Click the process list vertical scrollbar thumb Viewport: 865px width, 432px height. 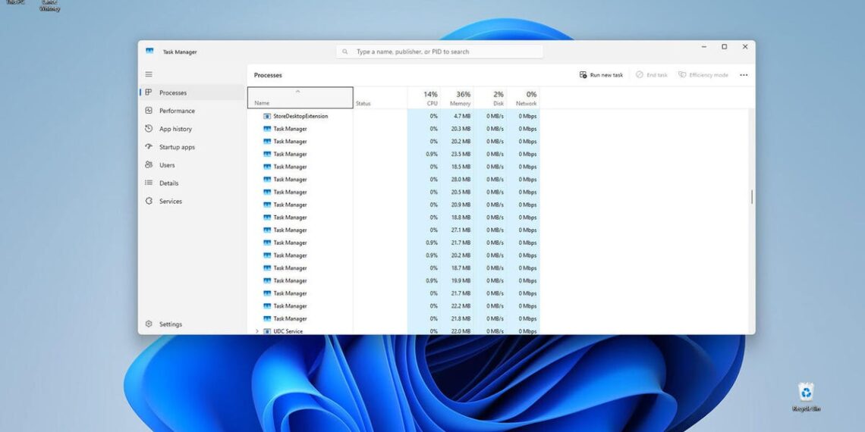pos(751,197)
